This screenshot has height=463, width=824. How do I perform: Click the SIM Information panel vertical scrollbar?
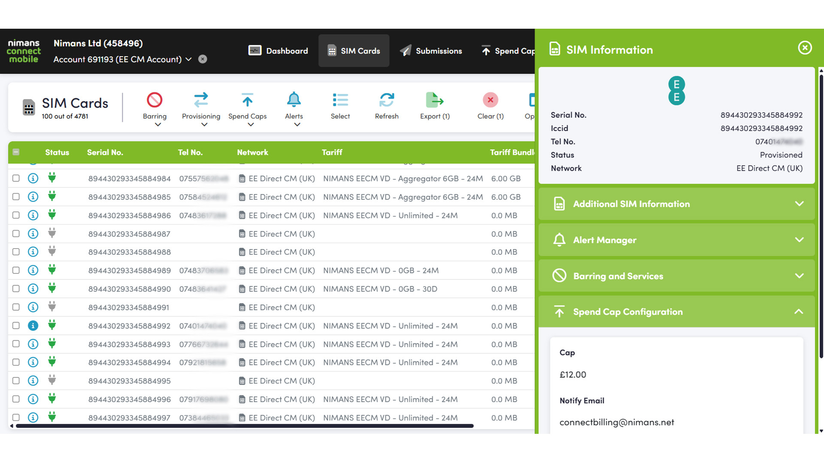(x=821, y=216)
